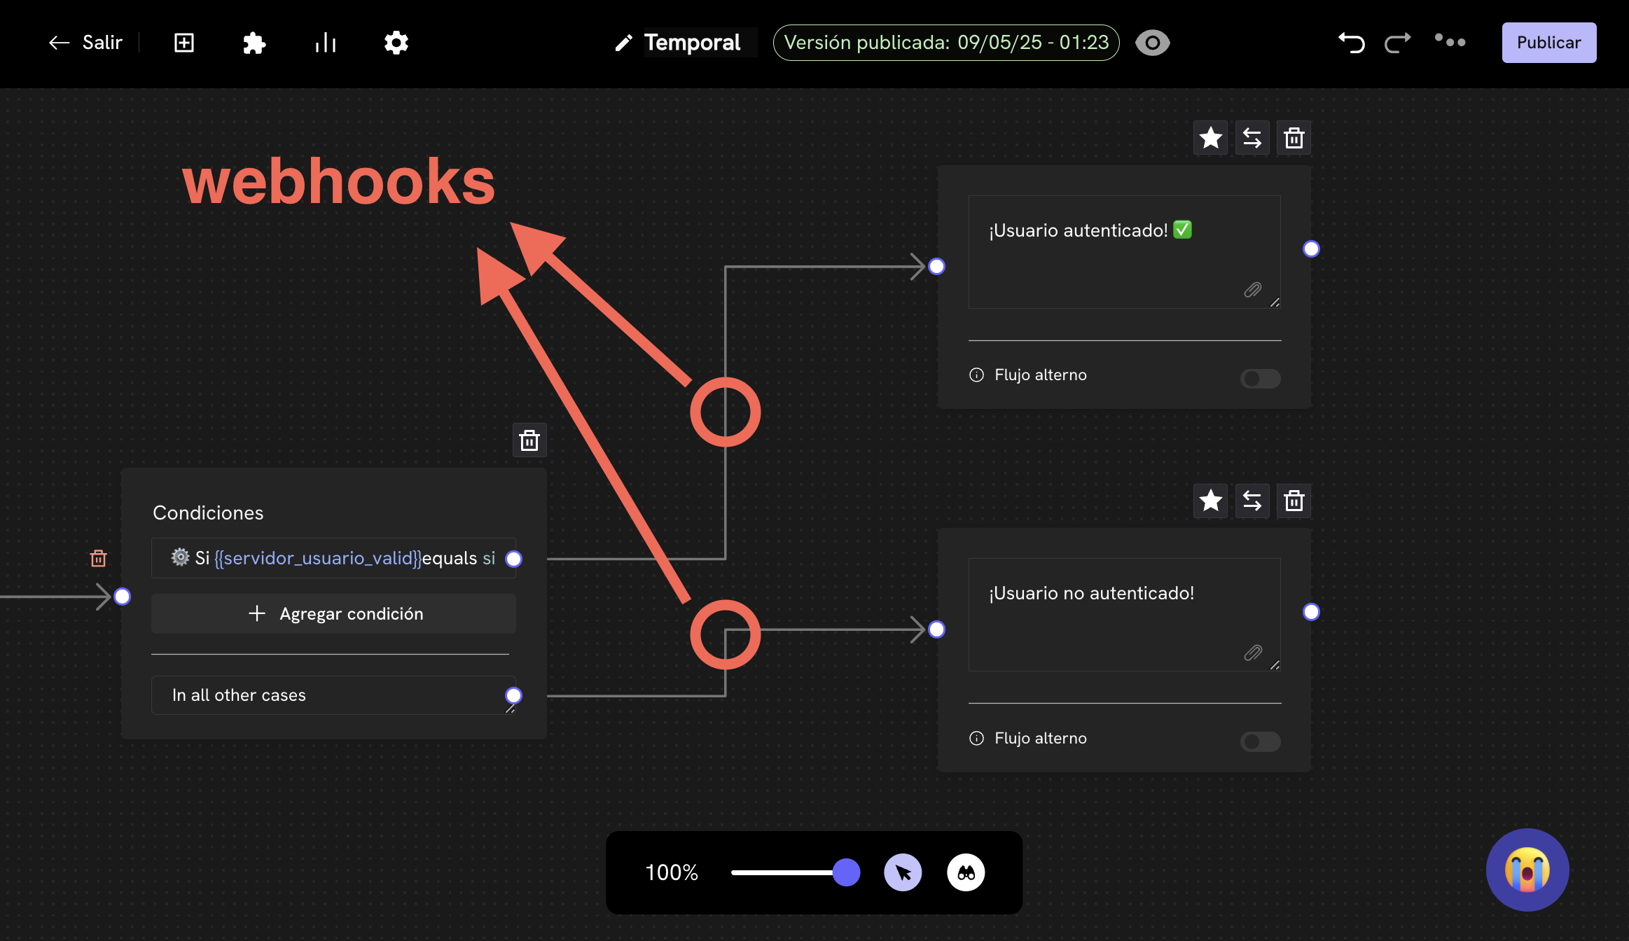Click the undo arrow icon

click(1351, 43)
